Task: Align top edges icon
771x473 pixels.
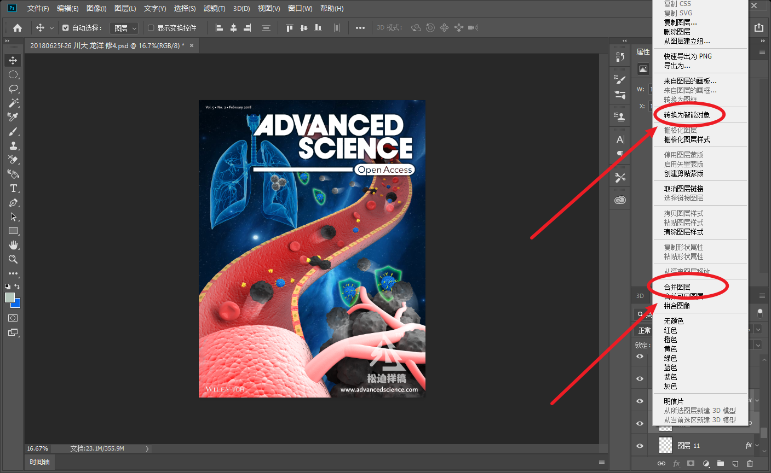Action: coord(290,28)
